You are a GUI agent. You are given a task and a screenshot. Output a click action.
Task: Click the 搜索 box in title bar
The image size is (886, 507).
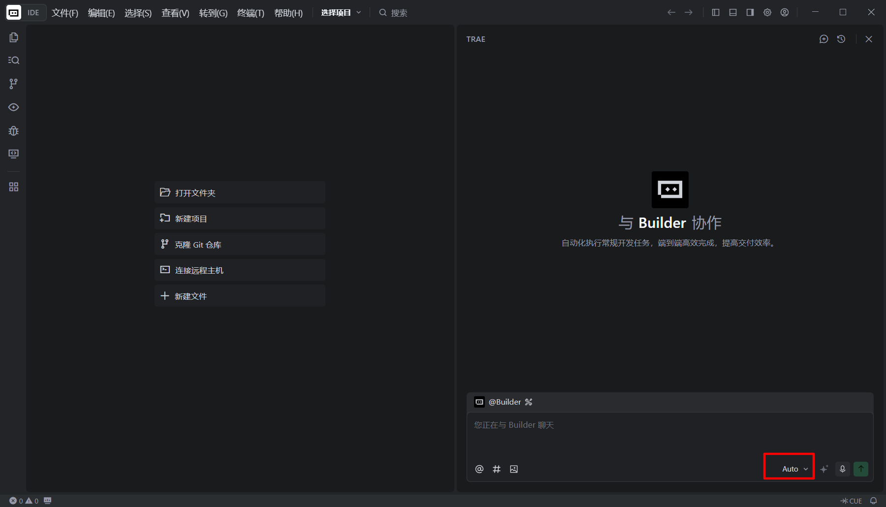coord(393,13)
